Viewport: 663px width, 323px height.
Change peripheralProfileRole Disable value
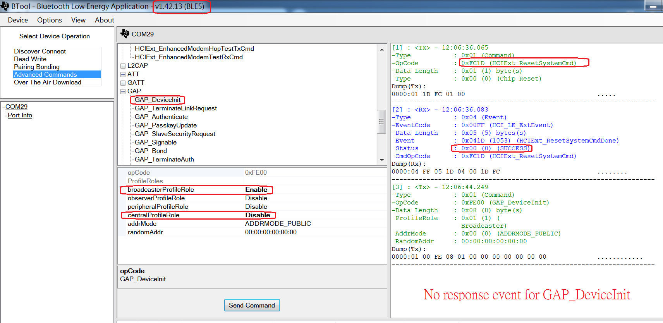click(x=314, y=206)
